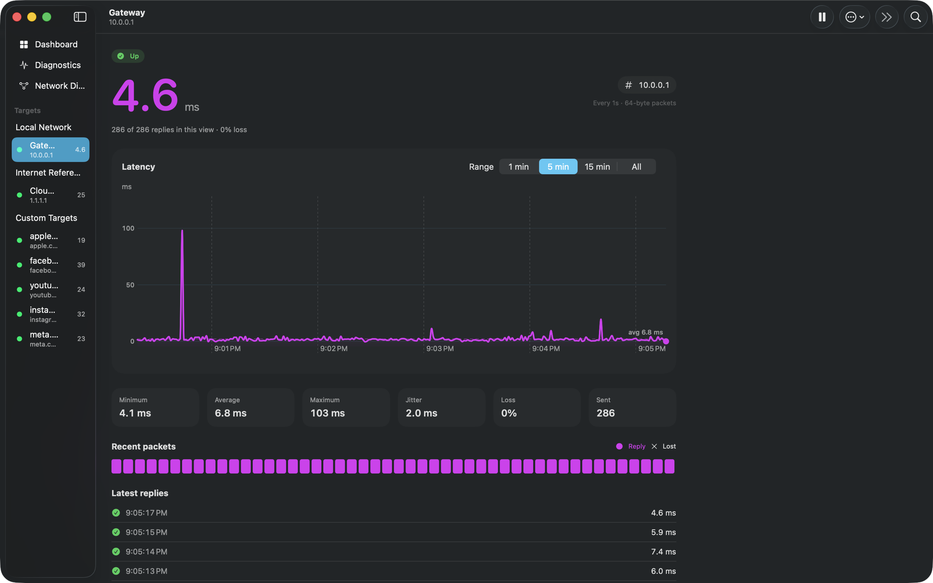Click the Minimum 4.1 ms card
This screenshot has height=583, width=933.
[x=155, y=407]
